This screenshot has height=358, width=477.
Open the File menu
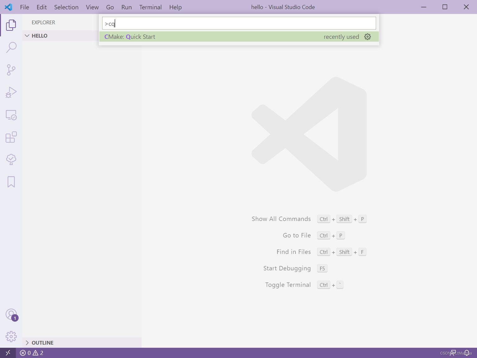click(x=25, y=7)
